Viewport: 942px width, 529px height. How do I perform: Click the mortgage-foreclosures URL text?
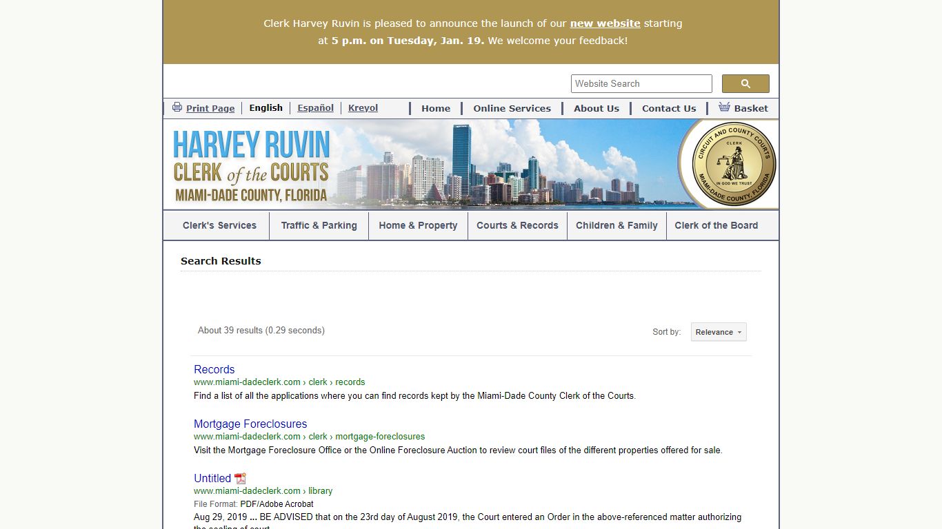coord(309,436)
